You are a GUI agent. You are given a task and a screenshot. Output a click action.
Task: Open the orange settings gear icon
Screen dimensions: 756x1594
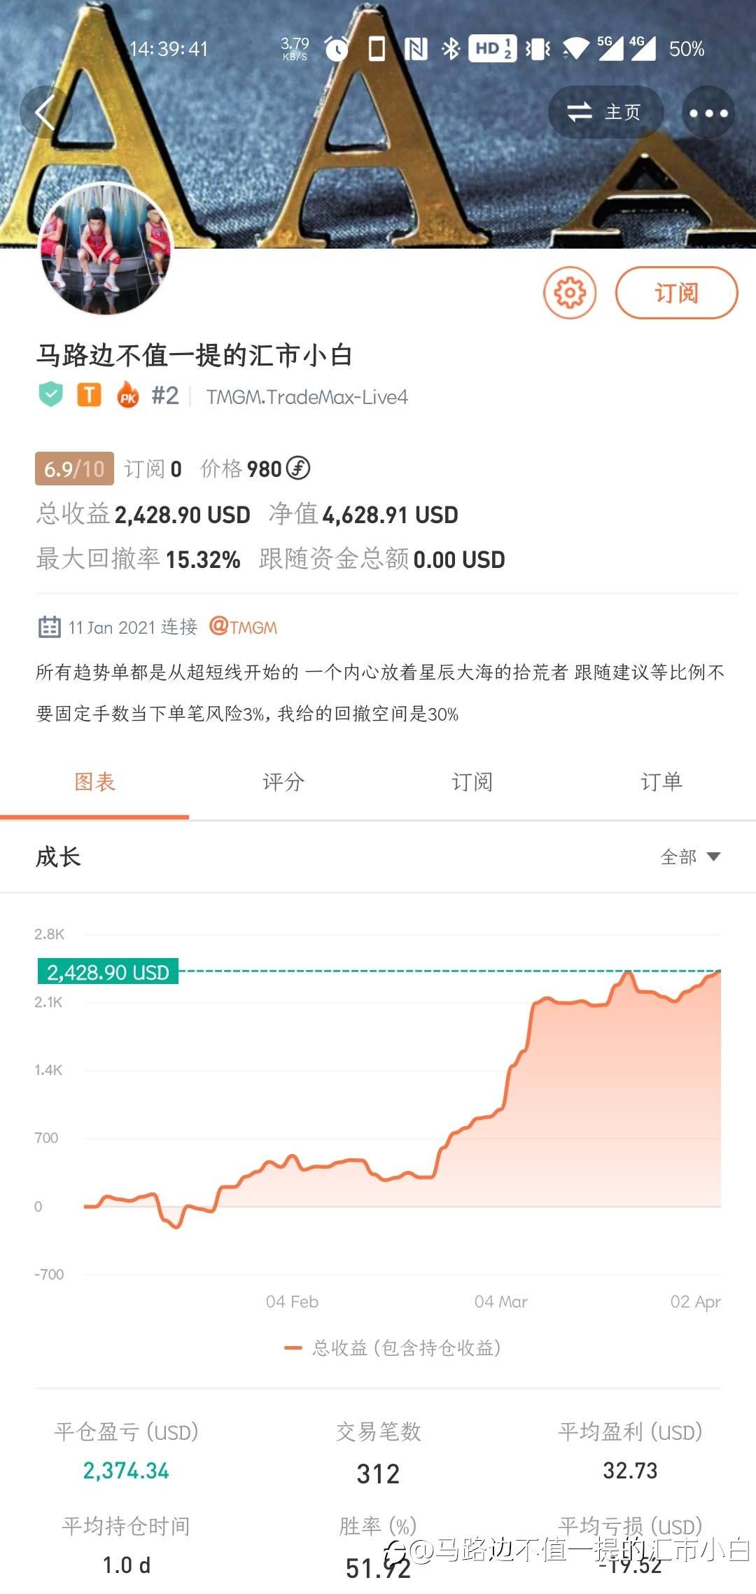tap(570, 293)
